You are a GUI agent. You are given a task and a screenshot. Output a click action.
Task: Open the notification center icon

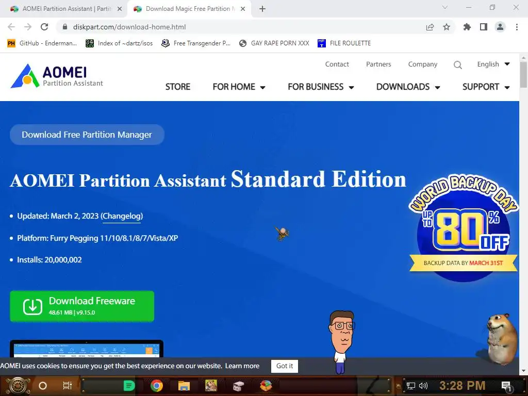coord(506,386)
